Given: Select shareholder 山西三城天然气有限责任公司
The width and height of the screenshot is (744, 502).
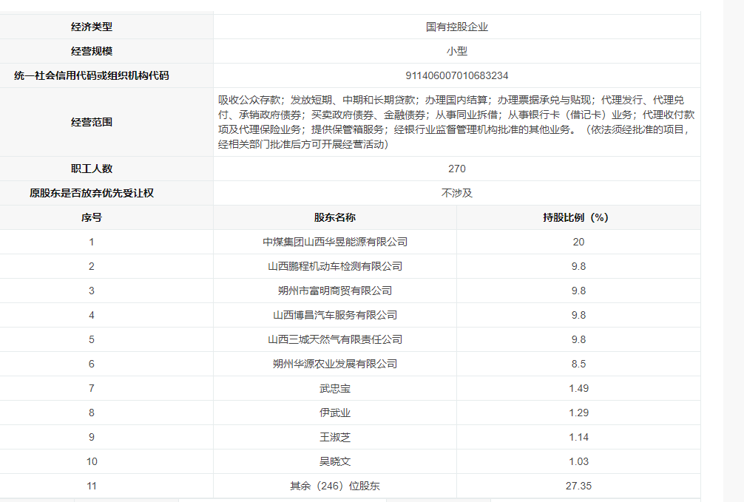Looking at the screenshot, I should click(335, 340).
